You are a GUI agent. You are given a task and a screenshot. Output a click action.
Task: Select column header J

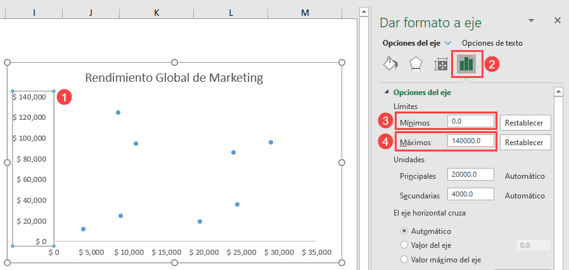(91, 13)
